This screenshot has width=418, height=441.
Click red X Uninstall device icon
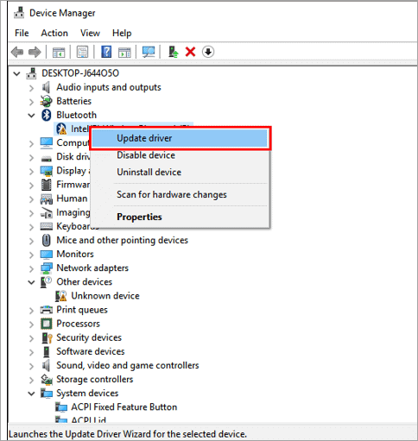(x=190, y=52)
